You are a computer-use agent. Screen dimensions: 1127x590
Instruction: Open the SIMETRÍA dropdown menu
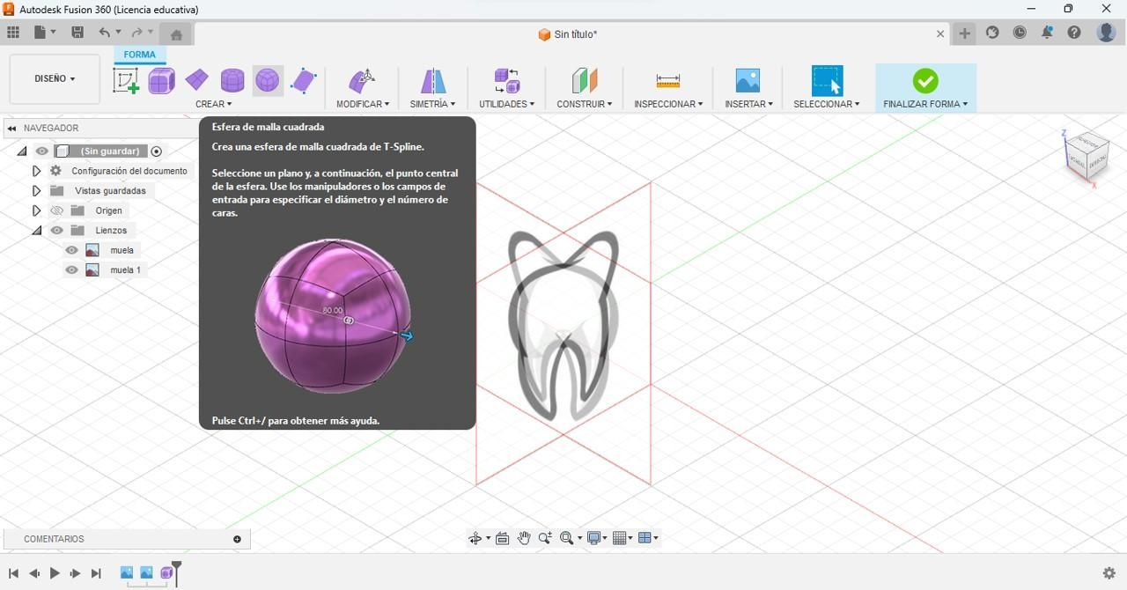[x=432, y=104]
